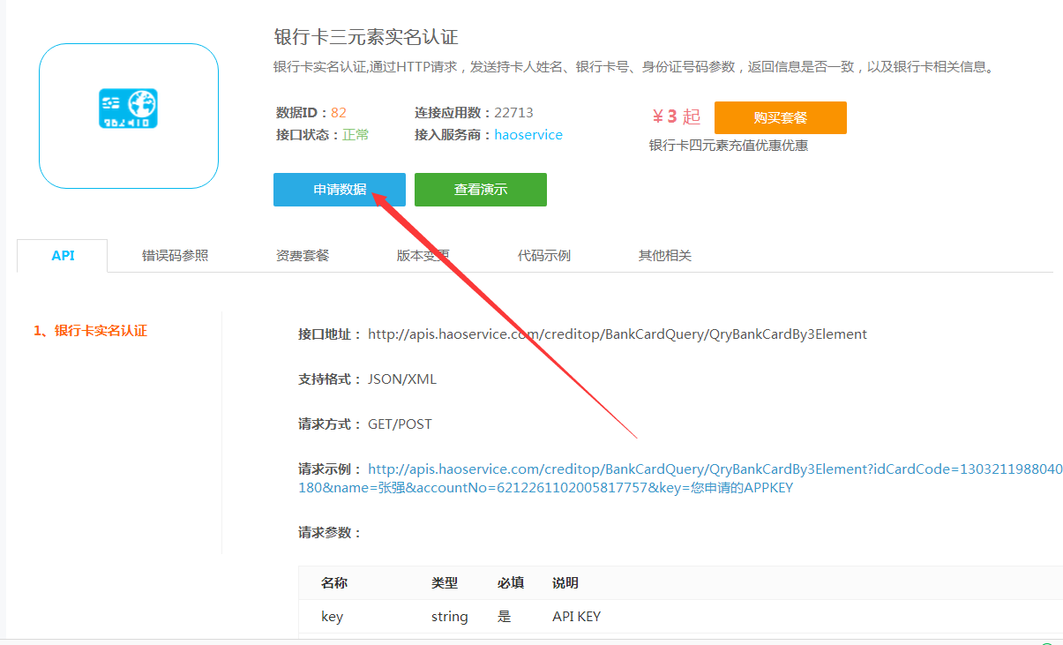Screen dimensions: 1063x645
Task: Click the data ID value 82
Action: tap(339, 113)
